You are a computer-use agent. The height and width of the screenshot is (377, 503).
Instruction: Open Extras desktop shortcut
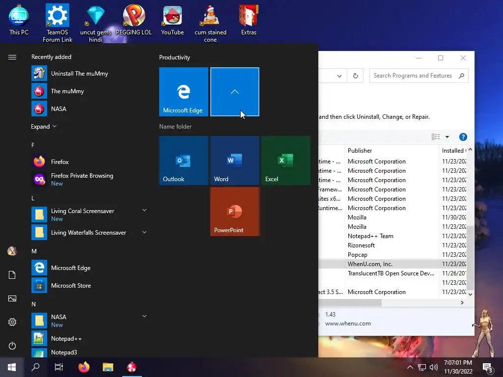pos(249,20)
